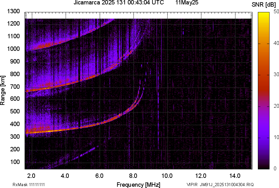
Task: Click the filename "JM91J_2025131004304.RIQ"
Action: click(227, 185)
